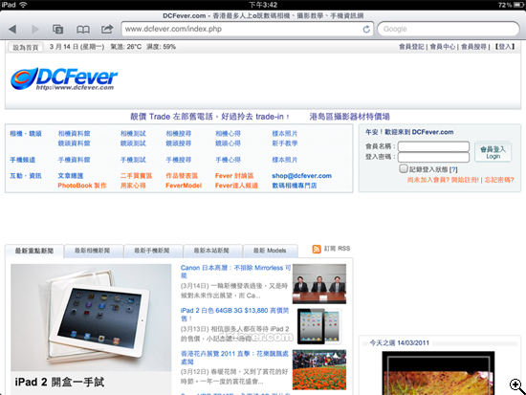Click the Canon executives news thumbnail

[x=319, y=284]
